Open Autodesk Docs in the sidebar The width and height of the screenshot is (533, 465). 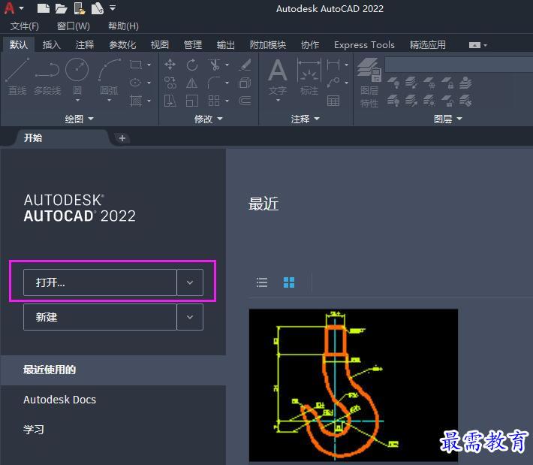coord(60,400)
